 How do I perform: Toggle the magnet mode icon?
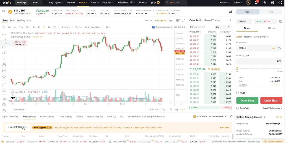[4, 98]
